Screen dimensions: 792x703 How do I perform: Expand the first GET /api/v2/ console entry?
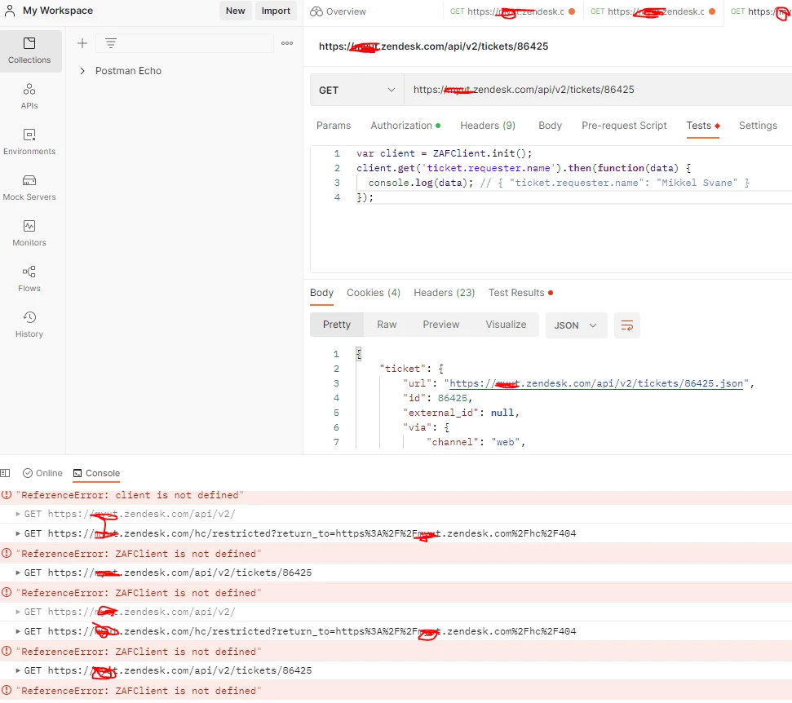18,514
